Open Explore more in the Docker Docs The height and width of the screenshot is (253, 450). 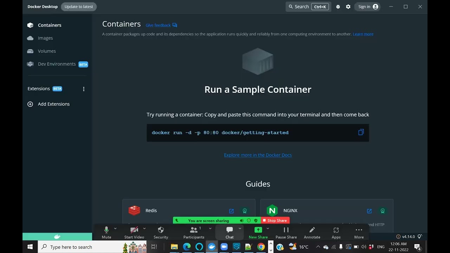click(258, 155)
